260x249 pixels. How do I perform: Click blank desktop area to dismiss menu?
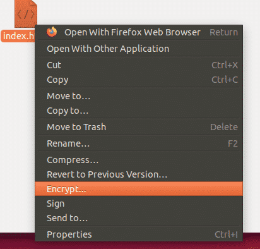[x=147, y=11]
